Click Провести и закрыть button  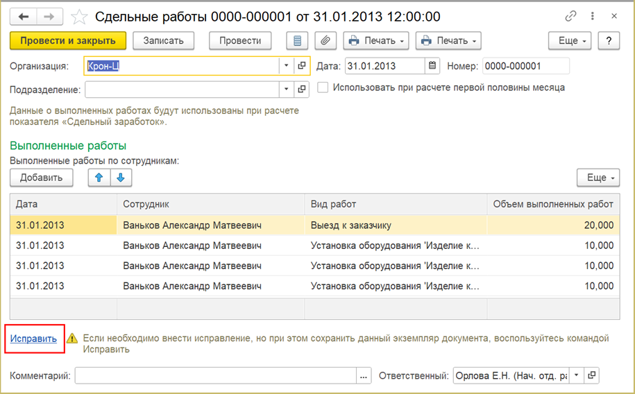coord(68,40)
